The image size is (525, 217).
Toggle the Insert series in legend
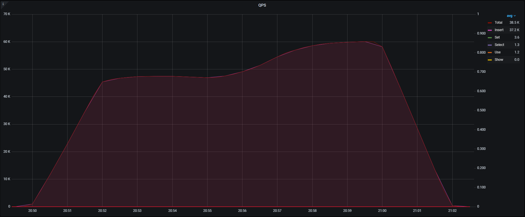pos(499,30)
